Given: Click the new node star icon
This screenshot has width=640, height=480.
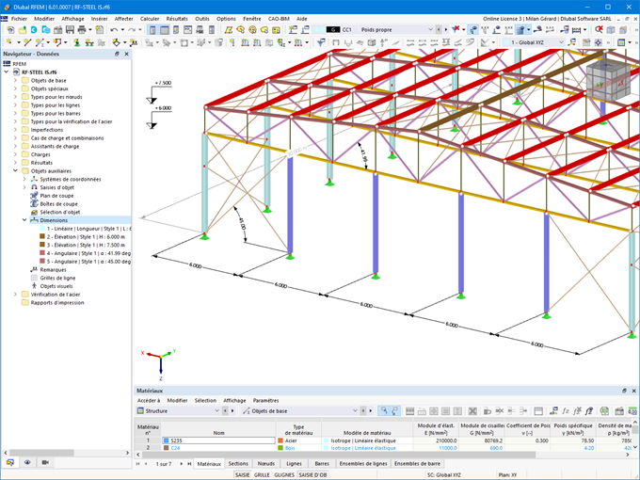Looking at the screenshot, I should [9, 42].
